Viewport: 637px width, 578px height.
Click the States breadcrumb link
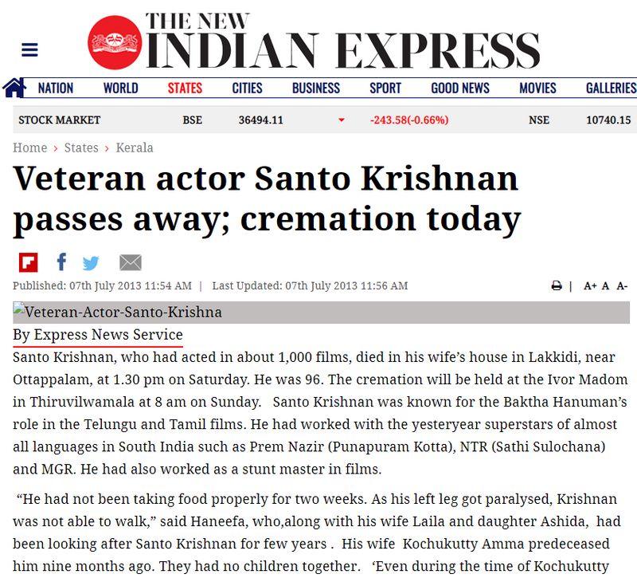(81, 147)
